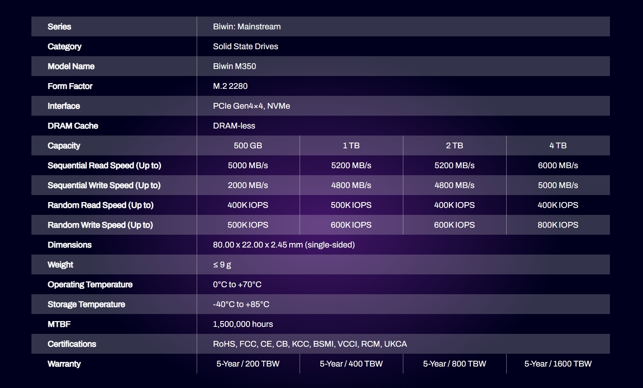Click 'Sequential Read Speed (Up to)' label
The height and width of the screenshot is (388, 643).
(x=104, y=166)
